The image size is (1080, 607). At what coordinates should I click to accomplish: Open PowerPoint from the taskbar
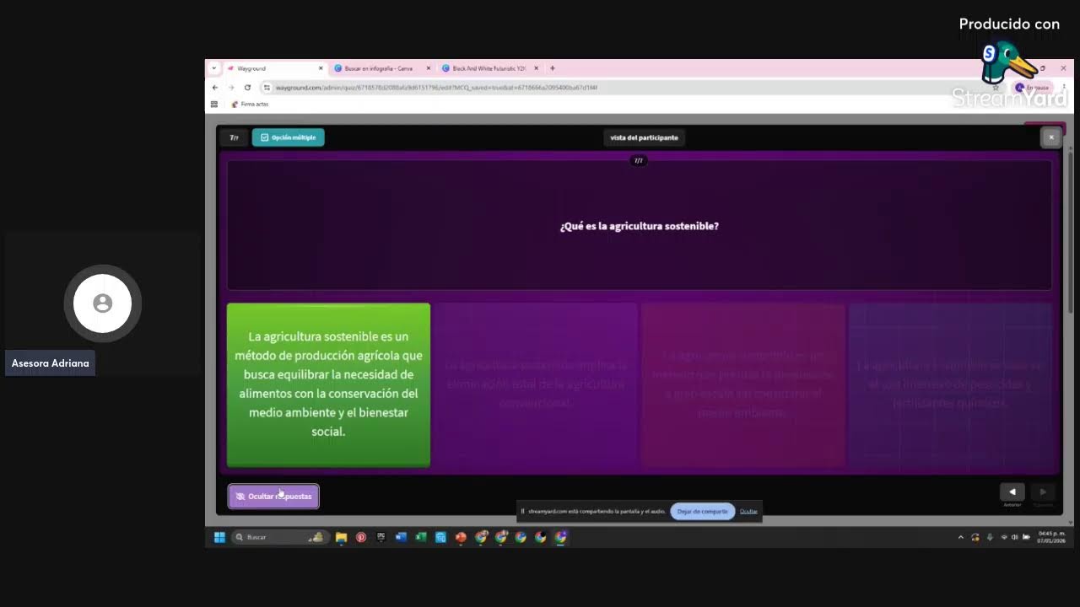tap(461, 537)
